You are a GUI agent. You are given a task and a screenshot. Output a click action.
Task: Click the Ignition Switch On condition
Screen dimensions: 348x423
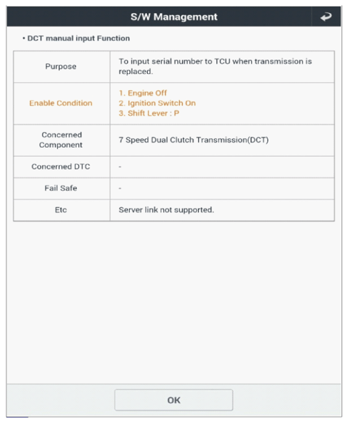[157, 103]
